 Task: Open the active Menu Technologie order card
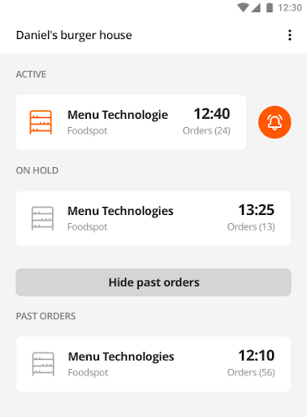point(131,122)
